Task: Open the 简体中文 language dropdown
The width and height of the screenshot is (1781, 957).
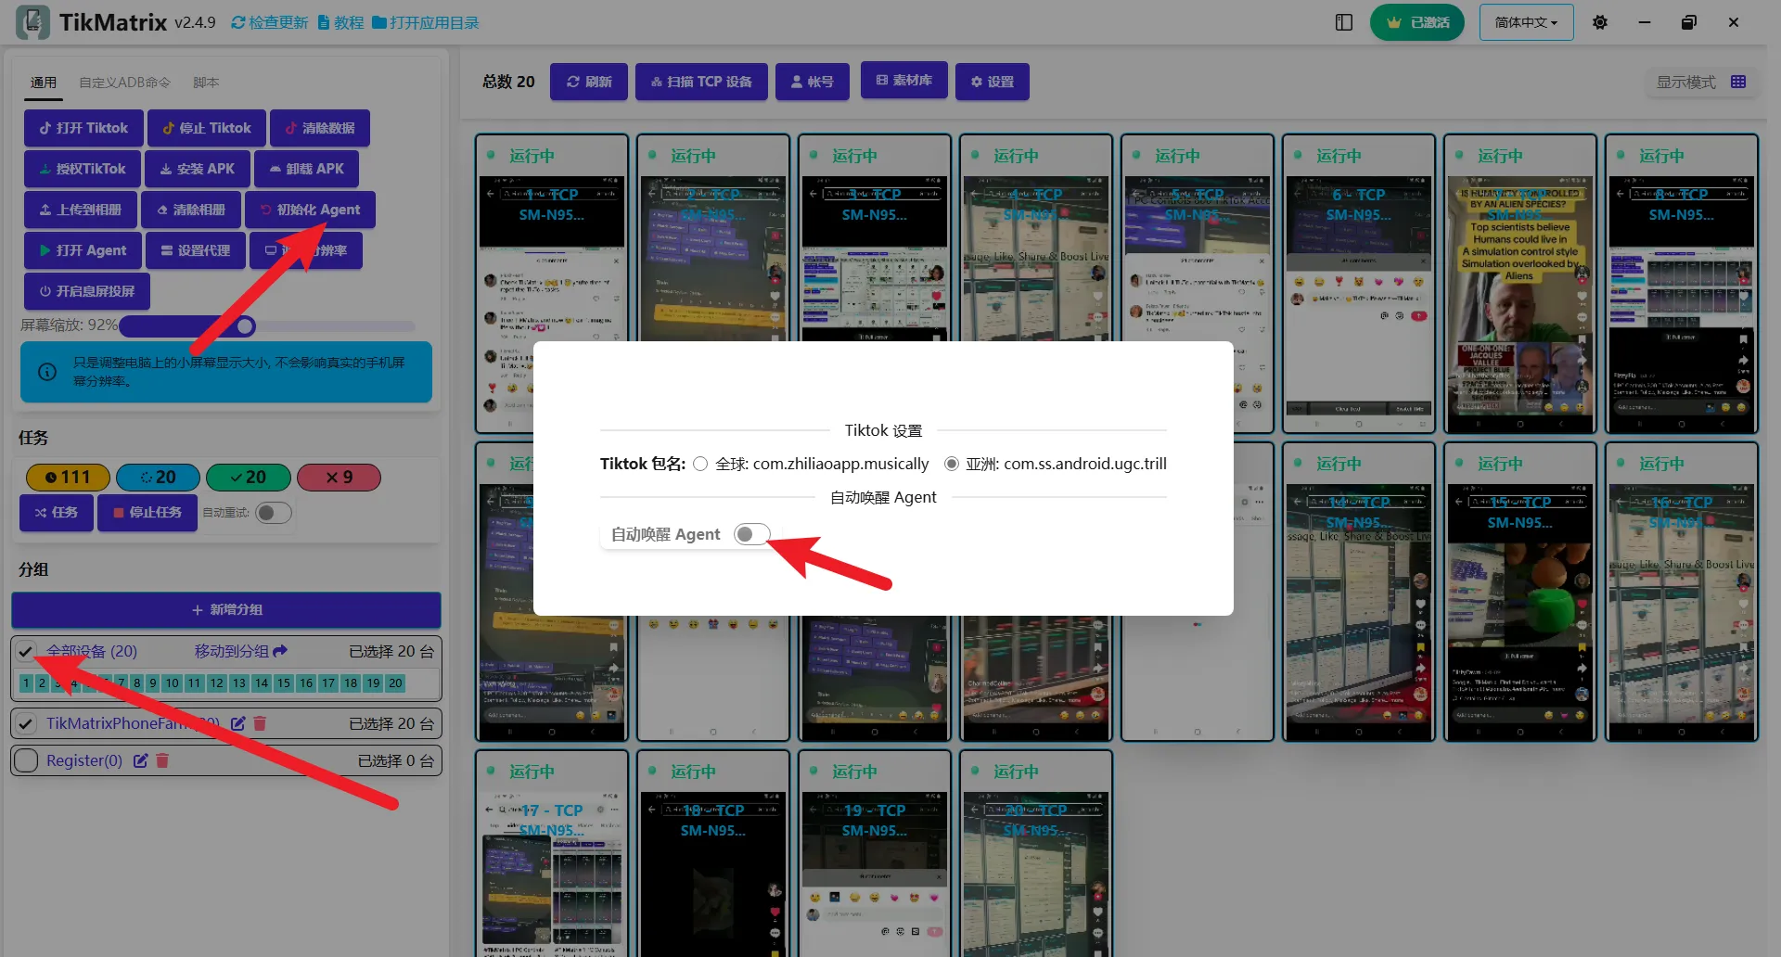Action: 1526,22
